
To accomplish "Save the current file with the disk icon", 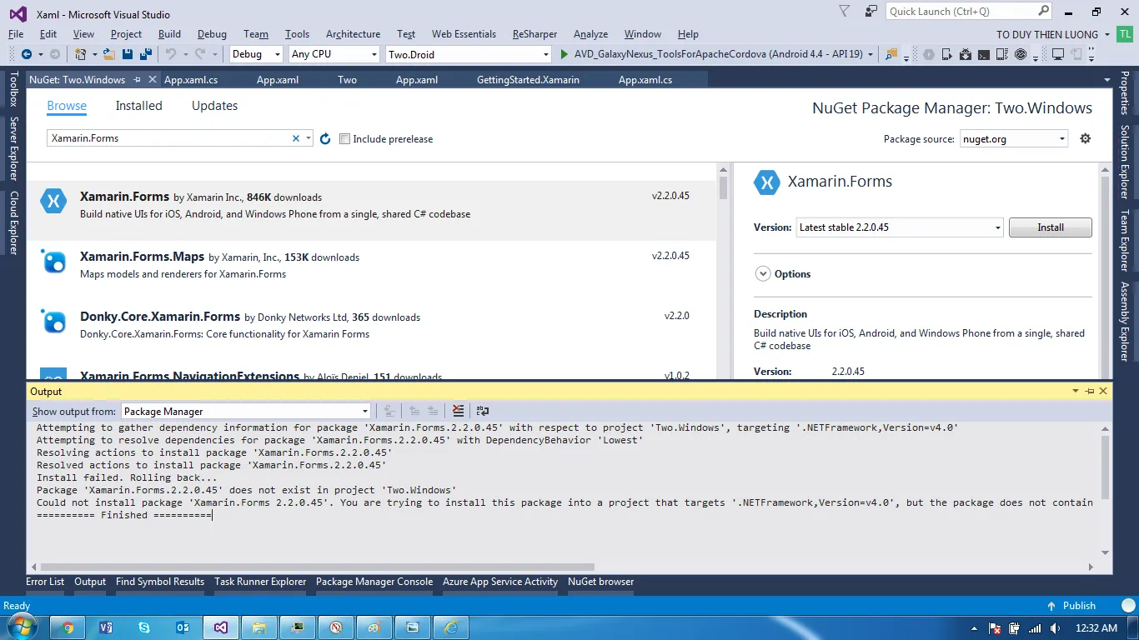I will (128, 54).
